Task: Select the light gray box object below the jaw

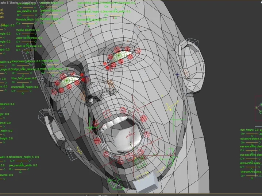Action: click(146, 184)
